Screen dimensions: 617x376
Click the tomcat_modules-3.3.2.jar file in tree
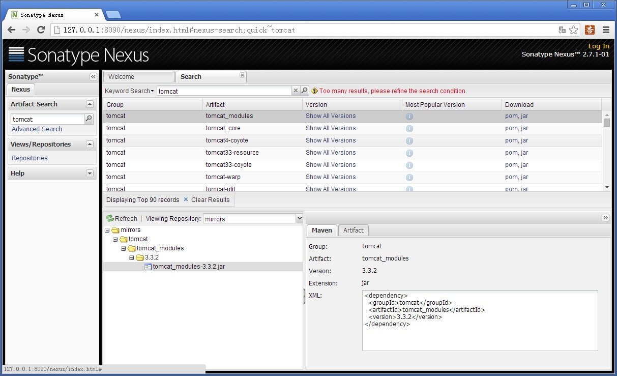(x=189, y=267)
